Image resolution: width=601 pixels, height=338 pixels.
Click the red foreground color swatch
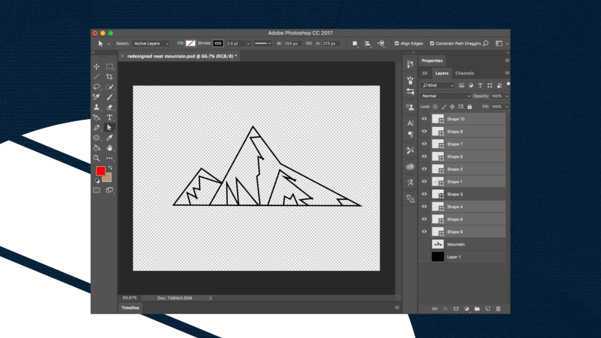(101, 171)
